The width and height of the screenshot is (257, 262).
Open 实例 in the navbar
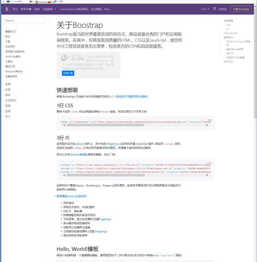point(37,9)
